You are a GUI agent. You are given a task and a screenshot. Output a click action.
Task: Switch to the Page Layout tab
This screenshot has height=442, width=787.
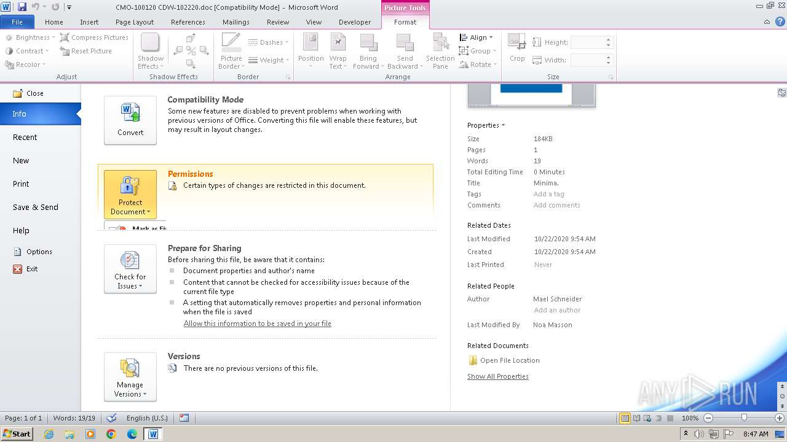point(135,22)
